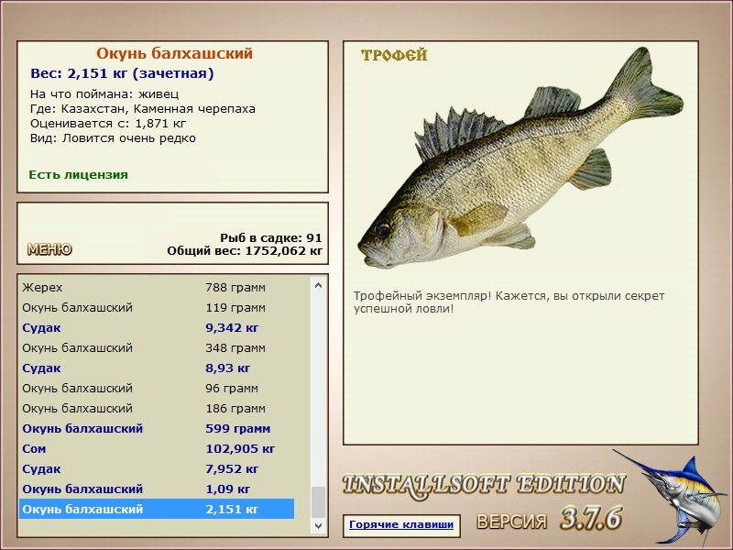The width and height of the screenshot is (733, 550).
Task: Click Общий вес: 1752,062 кг total
Action: [245, 250]
